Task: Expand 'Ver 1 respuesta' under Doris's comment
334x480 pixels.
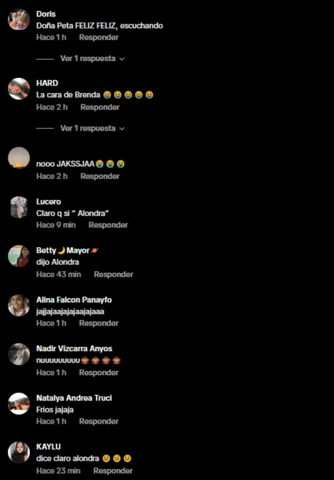Action: click(88, 59)
